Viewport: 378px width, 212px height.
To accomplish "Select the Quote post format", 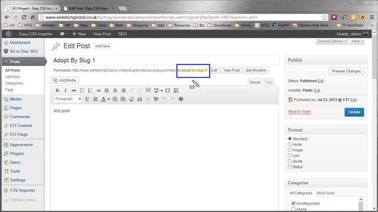I will [290, 161].
